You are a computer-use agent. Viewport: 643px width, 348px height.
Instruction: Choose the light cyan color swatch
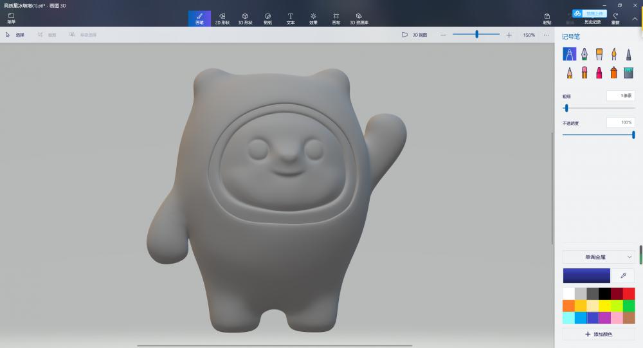569,318
